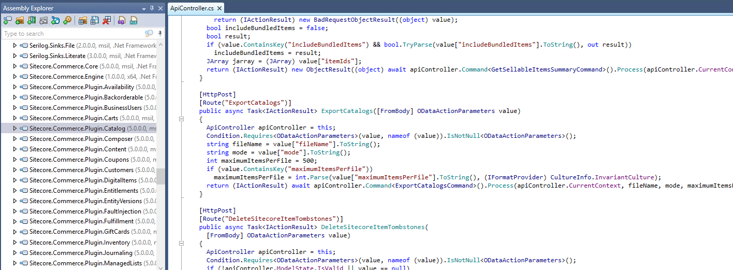Expand Sitecore.Commerce.Engine node arrow
This screenshot has height=270, width=733.
click(x=15, y=77)
